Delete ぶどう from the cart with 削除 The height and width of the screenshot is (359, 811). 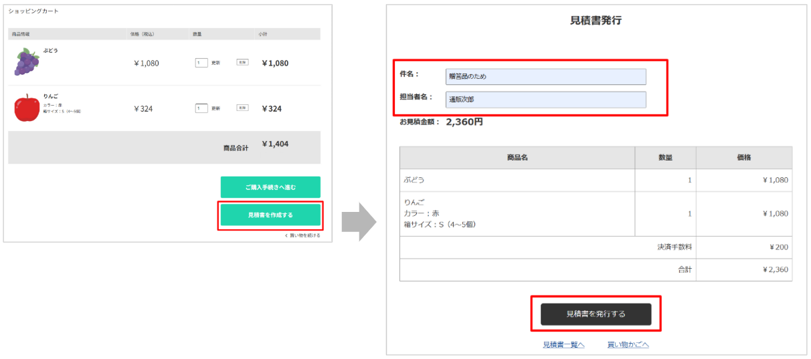[x=242, y=62]
